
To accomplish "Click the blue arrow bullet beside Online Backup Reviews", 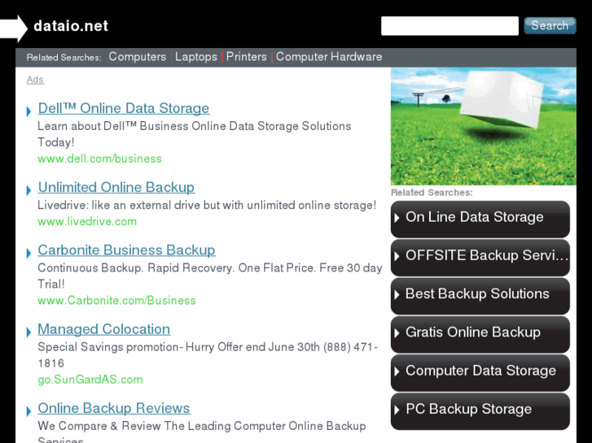I will (x=29, y=411).
